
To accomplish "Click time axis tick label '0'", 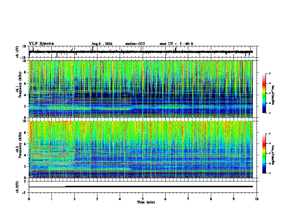I will (29, 199).
